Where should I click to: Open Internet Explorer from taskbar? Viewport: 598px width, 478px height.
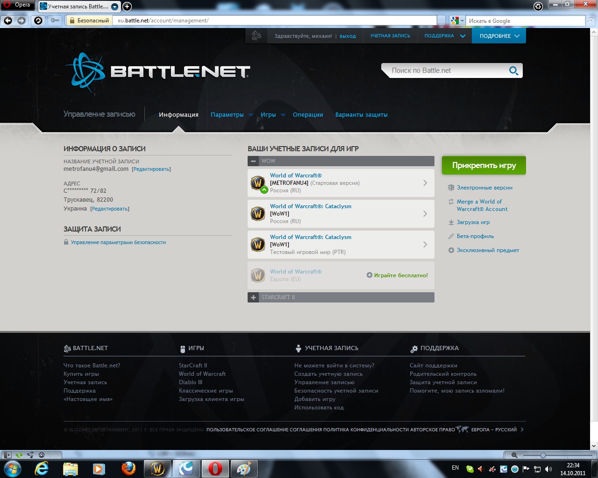click(x=42, y=469)
